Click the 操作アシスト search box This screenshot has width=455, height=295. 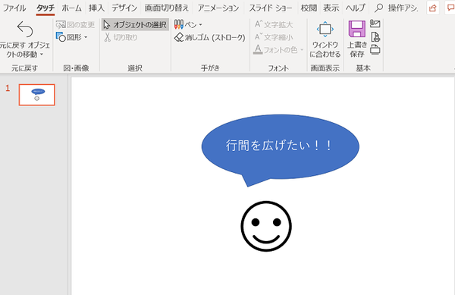pos(397,8)
